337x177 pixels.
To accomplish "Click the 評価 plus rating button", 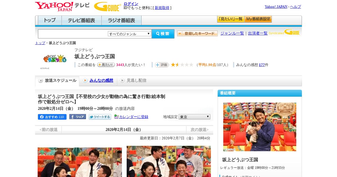I will (162, 65).
